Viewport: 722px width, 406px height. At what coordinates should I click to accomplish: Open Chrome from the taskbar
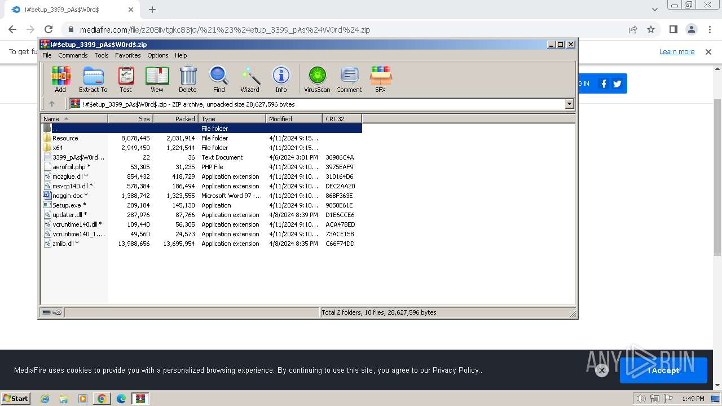pos(102,399)
